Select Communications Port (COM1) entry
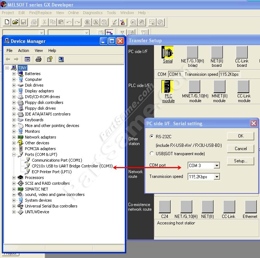 (57, 160)
